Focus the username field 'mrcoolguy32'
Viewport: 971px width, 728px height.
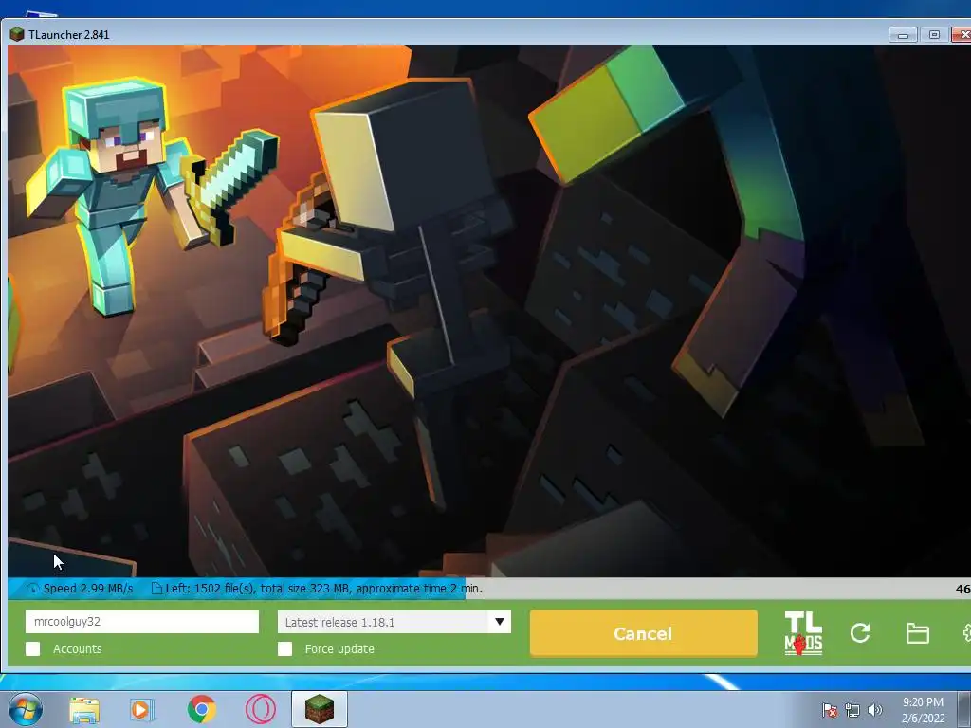coord(142,622)
